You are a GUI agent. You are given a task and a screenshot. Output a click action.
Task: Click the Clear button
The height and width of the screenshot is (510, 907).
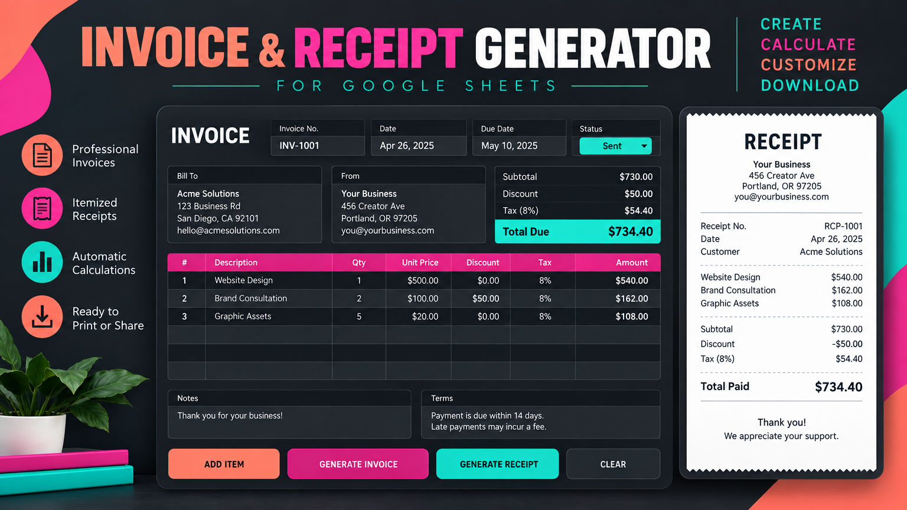613,464
